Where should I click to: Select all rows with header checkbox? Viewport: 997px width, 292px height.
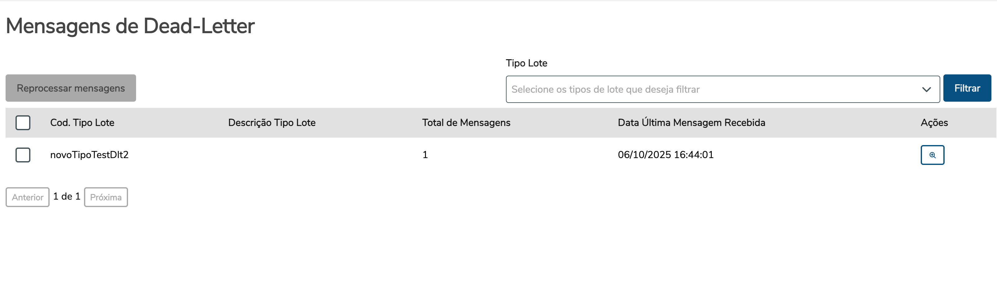click(23, 123)
